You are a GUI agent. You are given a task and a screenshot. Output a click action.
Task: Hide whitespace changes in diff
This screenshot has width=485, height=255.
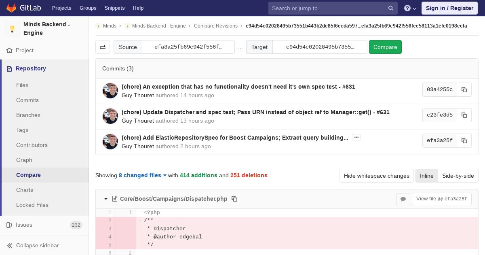click(x=376, y=176)
